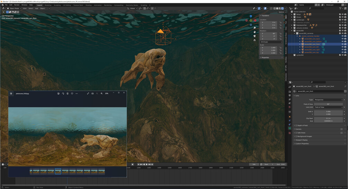Open the Object Data camera properties tab
The height and width of the screenshot is (189, 348).
pyautogui.click(x=290, y=128)
